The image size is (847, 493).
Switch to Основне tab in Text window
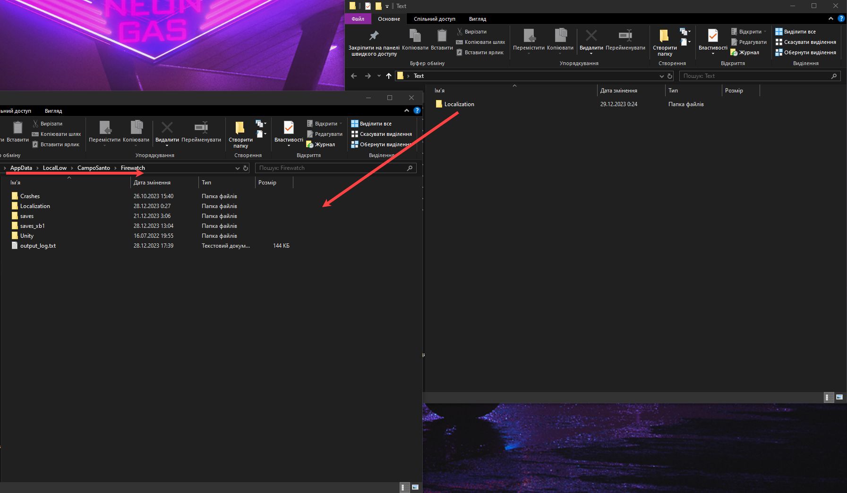coord(389,19)
